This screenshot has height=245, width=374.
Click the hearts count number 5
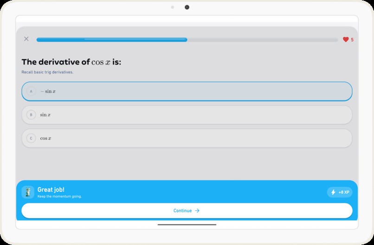(x=352, y=40)
